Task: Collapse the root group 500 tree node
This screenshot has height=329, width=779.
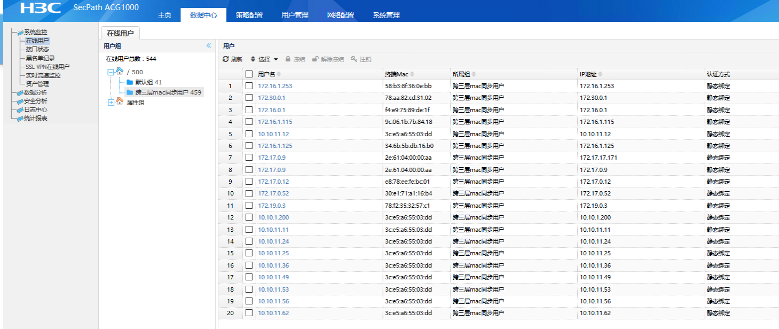Action: click(111, 72)
